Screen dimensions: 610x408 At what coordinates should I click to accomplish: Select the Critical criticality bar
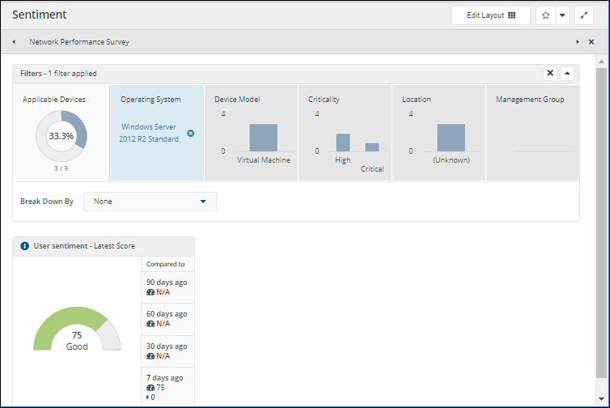[x=372, y=147]
